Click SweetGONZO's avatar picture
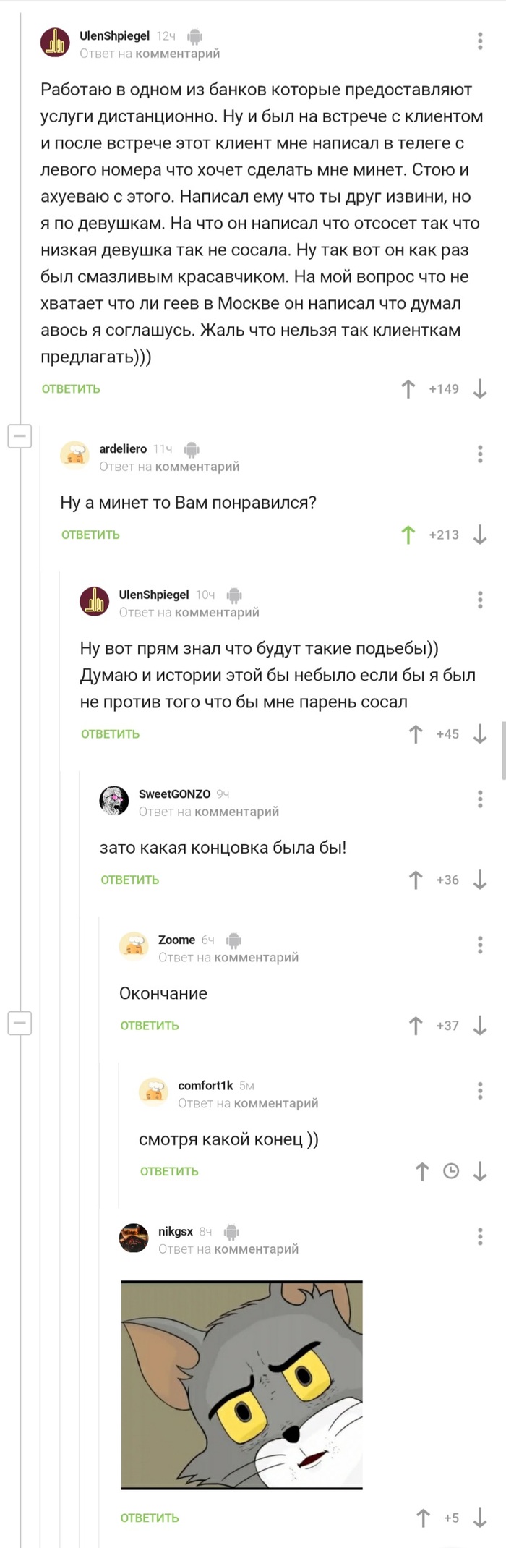This screenshot has width=506, height=1548. pyautogui.click(x=114, y=800)
